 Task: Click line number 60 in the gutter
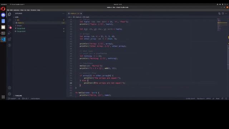pos(71,83)
